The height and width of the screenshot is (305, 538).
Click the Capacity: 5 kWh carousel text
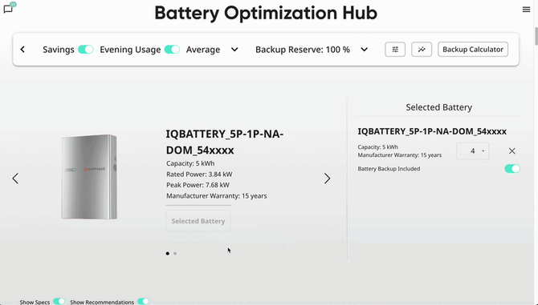click(190, 163)
